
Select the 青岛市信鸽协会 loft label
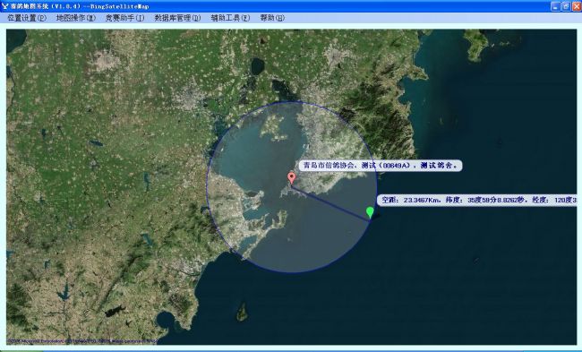(x=381, y=166)
